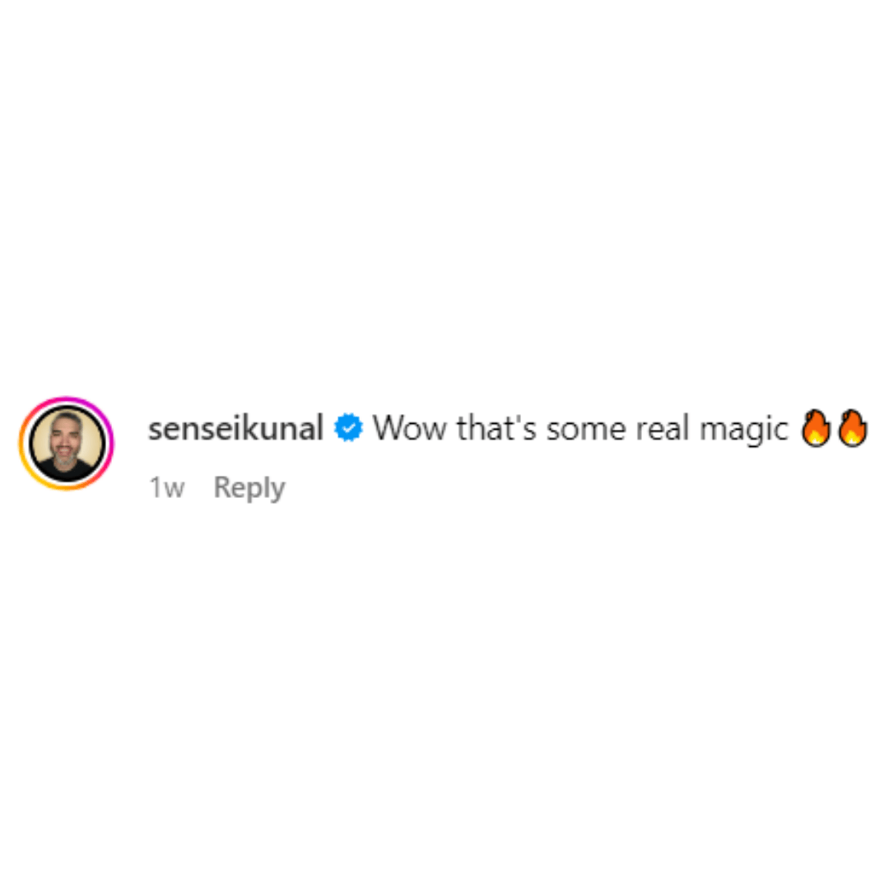Click the second fire emoji

852,428
